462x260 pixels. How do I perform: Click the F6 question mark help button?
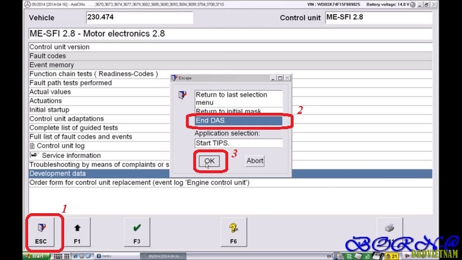coord(233,232)
